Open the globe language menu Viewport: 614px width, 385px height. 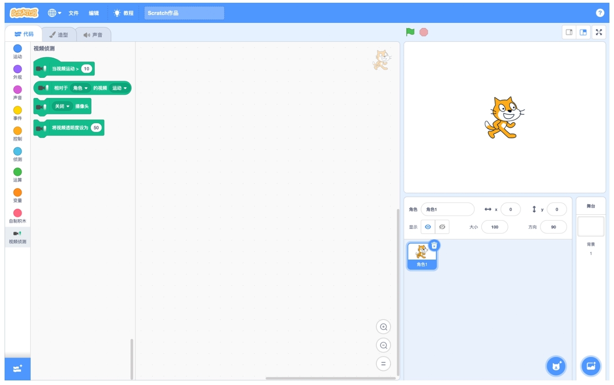tap(54, 13)
